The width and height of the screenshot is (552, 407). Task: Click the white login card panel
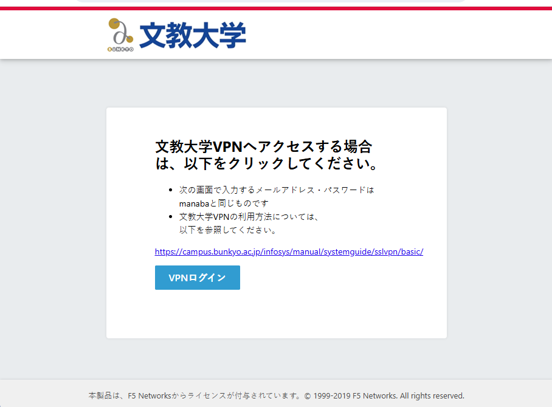276,316
